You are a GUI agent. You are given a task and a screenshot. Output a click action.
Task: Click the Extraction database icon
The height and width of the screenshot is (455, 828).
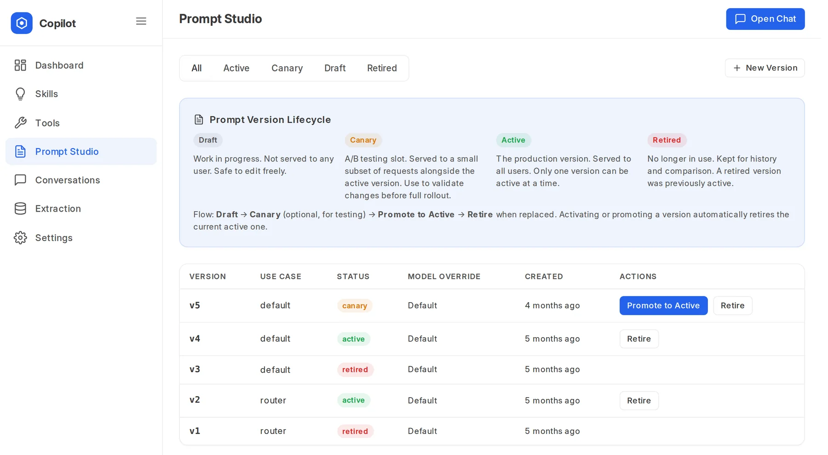pos(20,208)
